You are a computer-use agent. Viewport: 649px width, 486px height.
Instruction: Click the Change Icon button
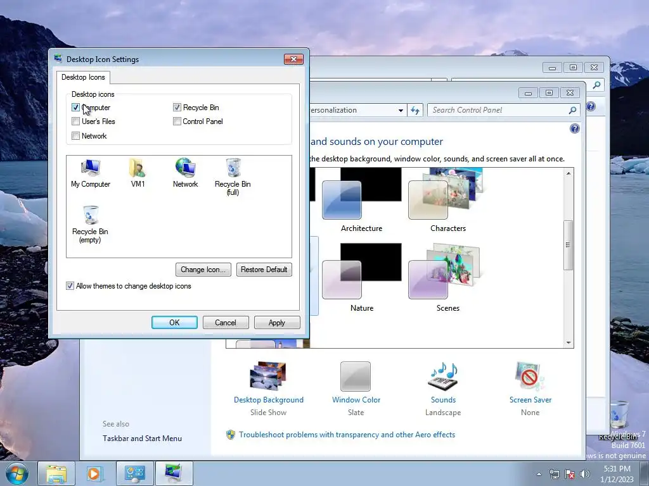203,270
